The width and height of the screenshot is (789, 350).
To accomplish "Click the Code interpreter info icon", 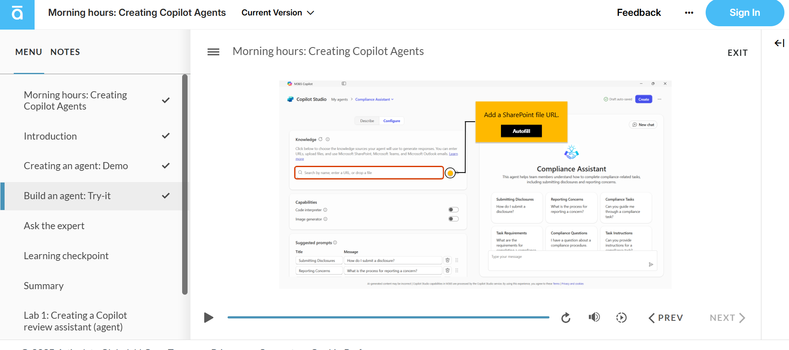I will click(326, 210).
